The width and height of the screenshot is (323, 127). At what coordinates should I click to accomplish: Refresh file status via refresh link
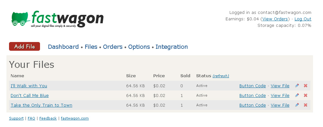(221, 76)
